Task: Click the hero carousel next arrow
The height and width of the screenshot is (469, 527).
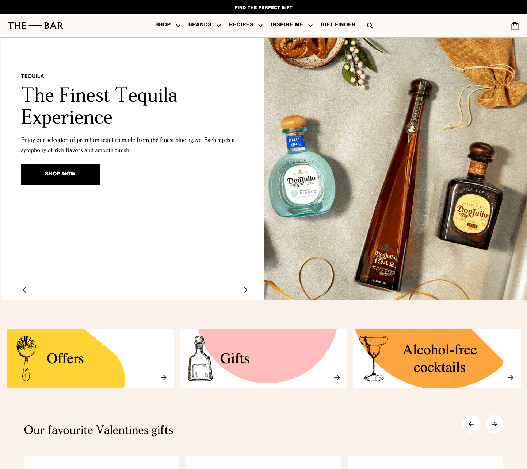Action: click(x=245, y=290)
